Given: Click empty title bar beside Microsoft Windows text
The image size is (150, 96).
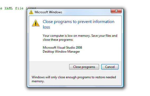Looking at the screenshot, I should point(86,12).
